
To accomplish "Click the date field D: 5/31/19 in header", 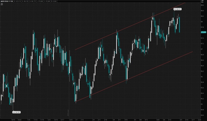I will [x=17, y=1].
